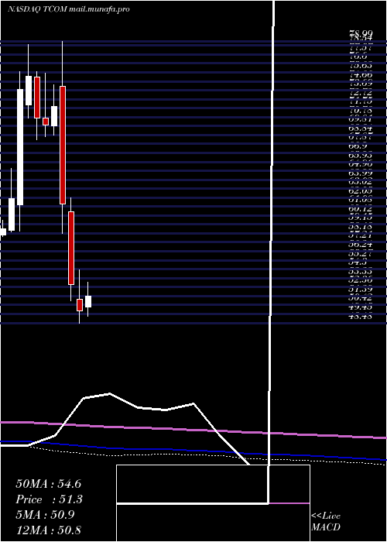The image size is (387, 542).
Task: Click the 56.24 price axis label
Action: 361,242
